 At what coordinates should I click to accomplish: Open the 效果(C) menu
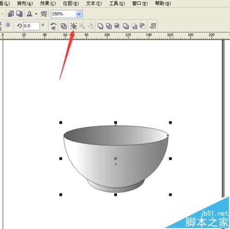click(48, 3)
